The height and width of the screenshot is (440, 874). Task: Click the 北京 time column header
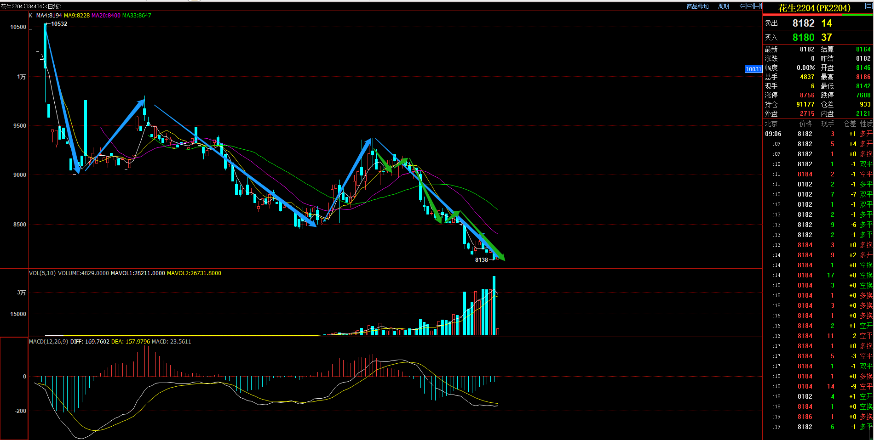click(x=771, y=124)
